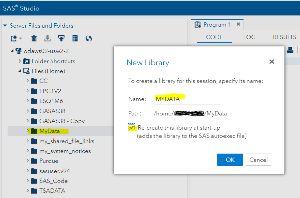Uncheck Re-create this library at start-up
This screenshot has height=198, width=300.
click(x=132, y=127)
